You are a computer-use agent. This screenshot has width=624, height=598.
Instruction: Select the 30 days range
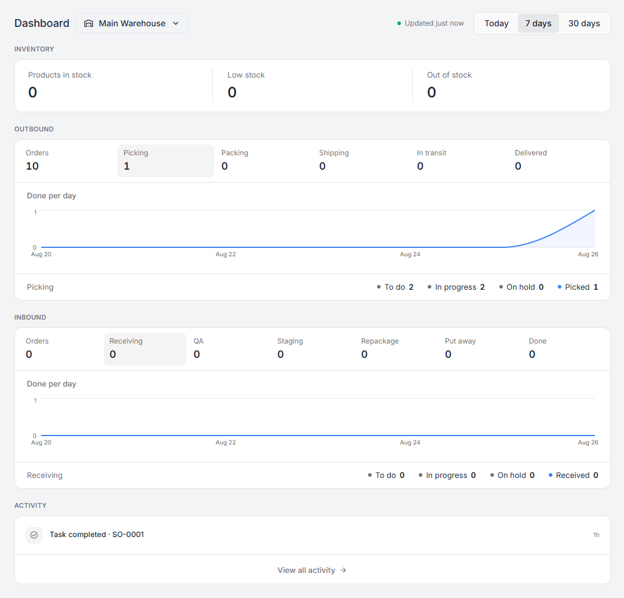584,23
